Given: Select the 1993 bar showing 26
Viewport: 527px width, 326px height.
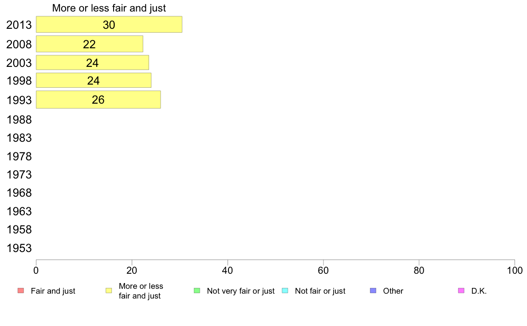Looking at the screenshot, I should point(98,99).
